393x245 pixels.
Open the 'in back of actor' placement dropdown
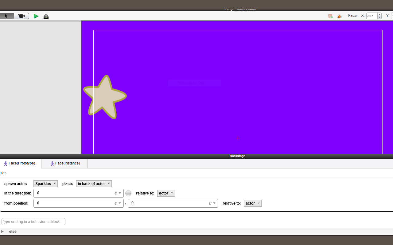[x=94, y=183]
